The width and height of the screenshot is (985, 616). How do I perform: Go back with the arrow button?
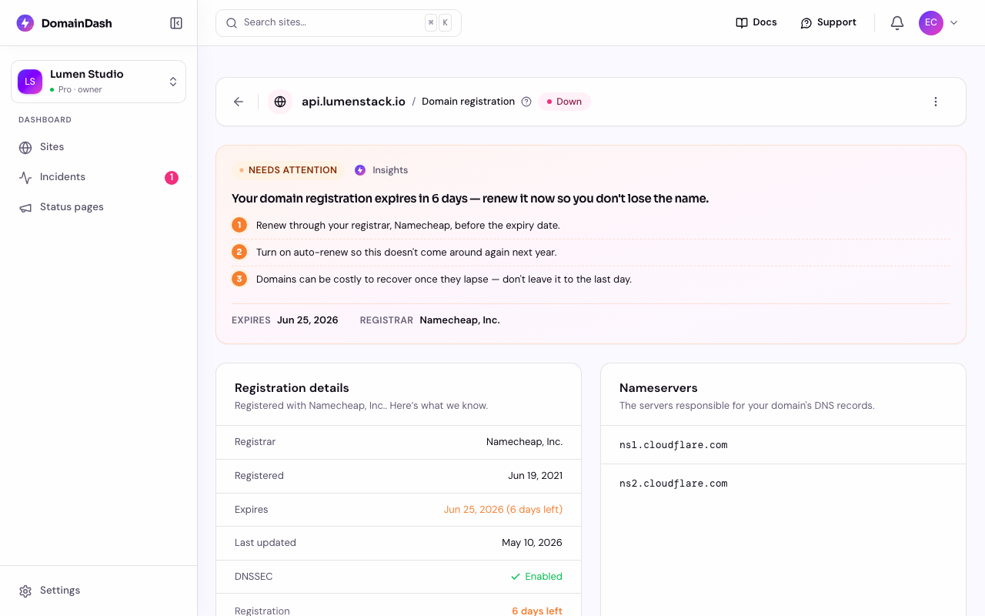[239, 102]
